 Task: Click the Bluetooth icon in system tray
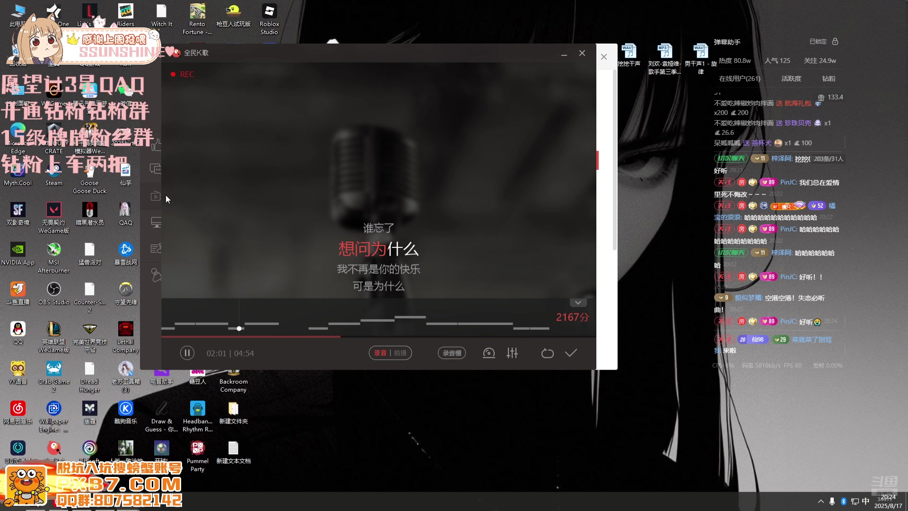click(x=843, y=502)
